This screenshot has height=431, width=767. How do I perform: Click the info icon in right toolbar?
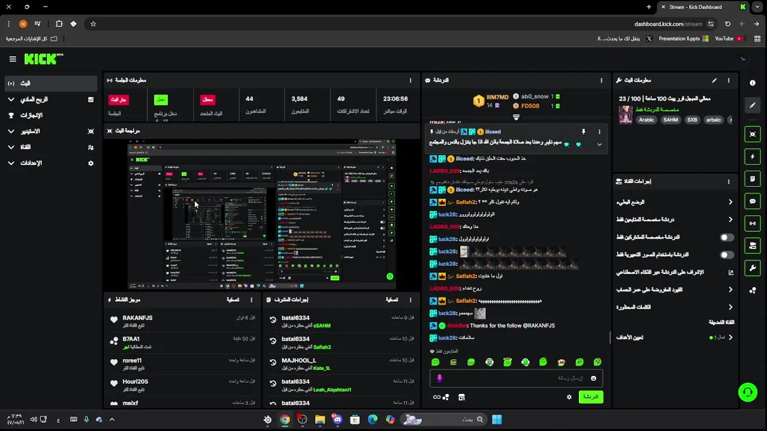[753, 83]
